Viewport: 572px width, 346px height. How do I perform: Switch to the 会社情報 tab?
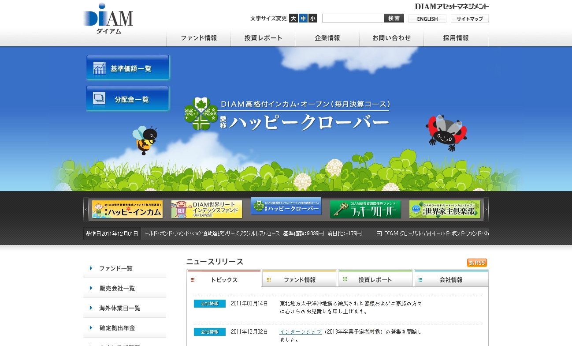point(451,279)
